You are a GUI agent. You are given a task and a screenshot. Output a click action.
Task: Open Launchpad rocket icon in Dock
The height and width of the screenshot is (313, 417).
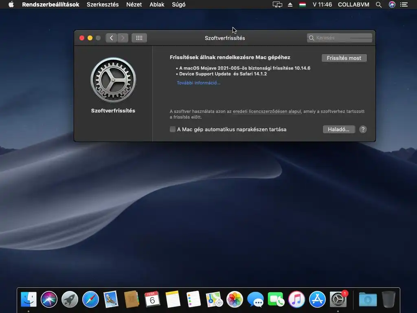(70, 300)
